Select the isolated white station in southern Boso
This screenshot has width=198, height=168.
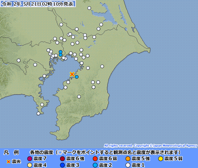[x=79, y=97]
